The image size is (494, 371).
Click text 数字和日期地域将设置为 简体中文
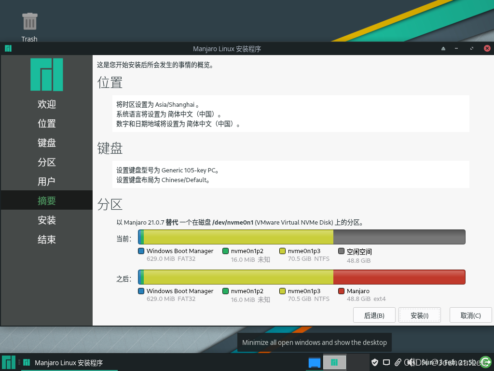(x=178, y=124)
